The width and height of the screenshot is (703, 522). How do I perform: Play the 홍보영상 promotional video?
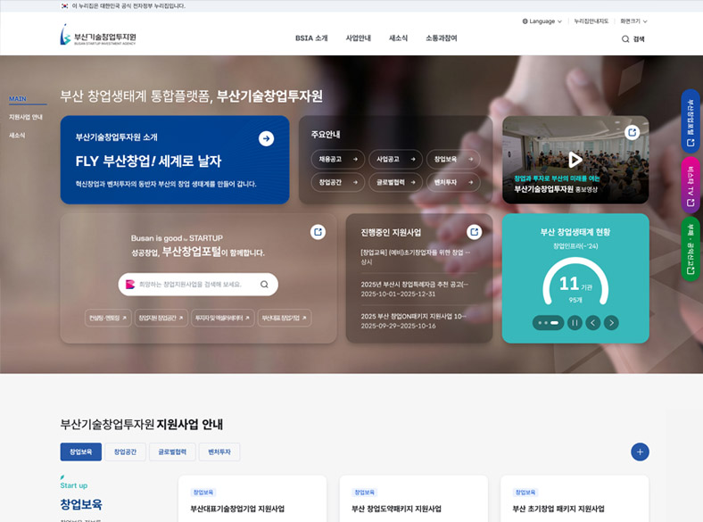575,160
